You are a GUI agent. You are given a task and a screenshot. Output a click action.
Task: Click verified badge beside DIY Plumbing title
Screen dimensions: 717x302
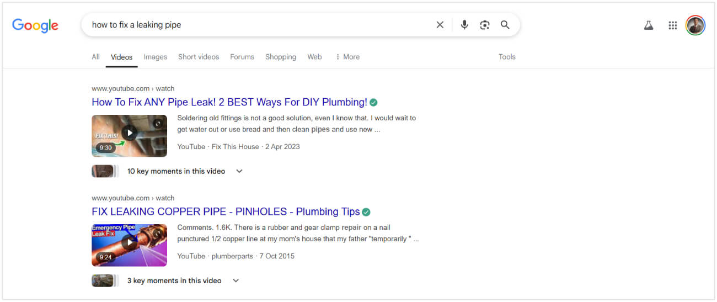tap(373, 102)
